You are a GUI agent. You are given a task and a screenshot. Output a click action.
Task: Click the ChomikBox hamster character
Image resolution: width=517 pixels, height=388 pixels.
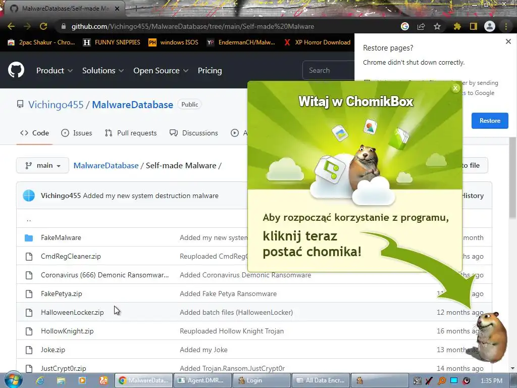click(x=491, y=336)
